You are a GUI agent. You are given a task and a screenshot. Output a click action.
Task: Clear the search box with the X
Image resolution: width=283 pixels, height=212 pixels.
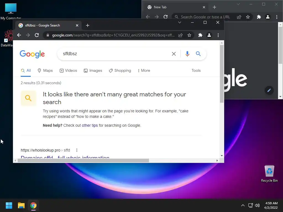174,54
